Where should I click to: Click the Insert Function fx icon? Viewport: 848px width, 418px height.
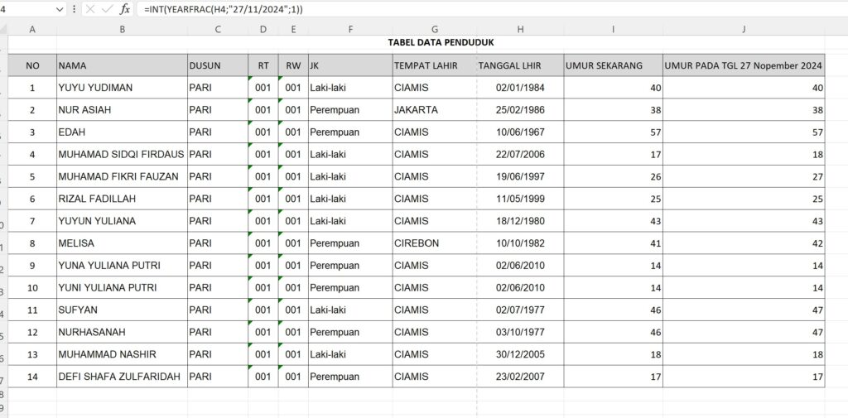(125, 9)
